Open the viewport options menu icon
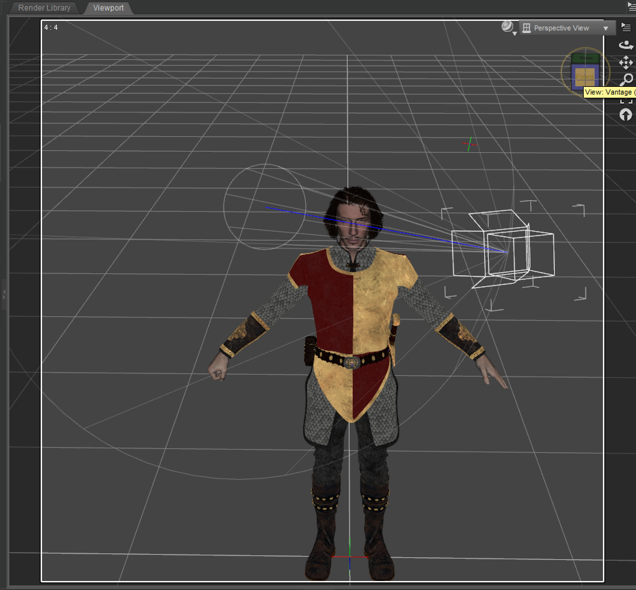Viewport: 636px width, 590px height. [x=626, y=28]
